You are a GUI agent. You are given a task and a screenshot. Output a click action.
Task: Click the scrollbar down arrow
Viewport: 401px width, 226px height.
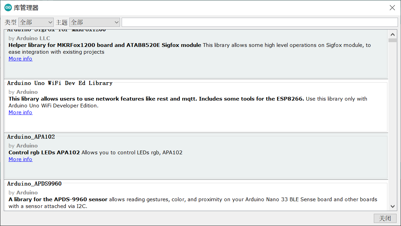(393, 206)
